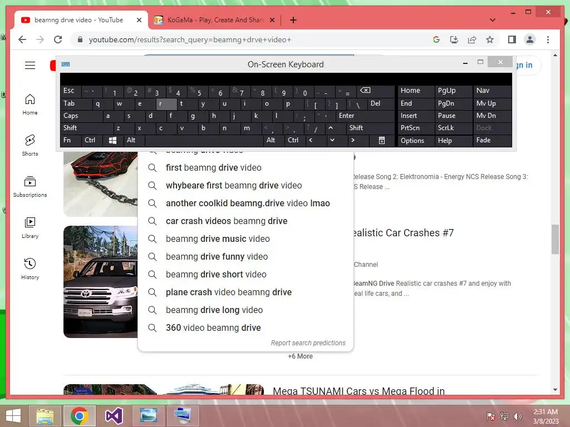Click scrollbar up arrow on YouTube page
Viewport: 570px width, 427px height.
pyautogui.click(x=555, y=55)
